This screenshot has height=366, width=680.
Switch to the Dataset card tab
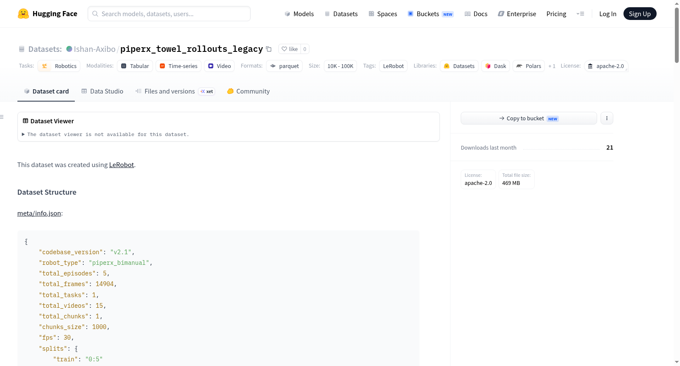pyautogui.click(x=46, y=91)
